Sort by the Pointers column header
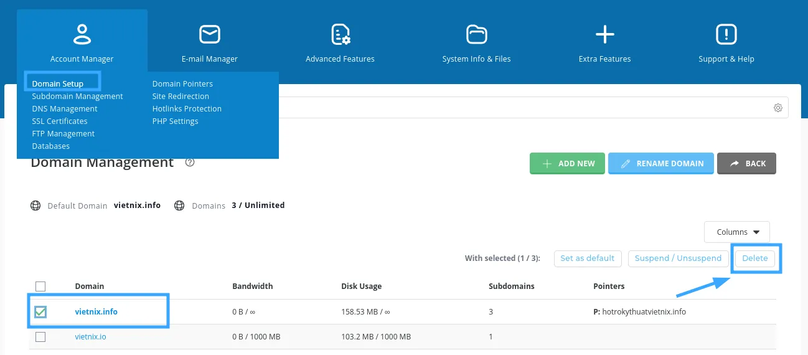This screenshot has height=355, width=808. point(609,286)
